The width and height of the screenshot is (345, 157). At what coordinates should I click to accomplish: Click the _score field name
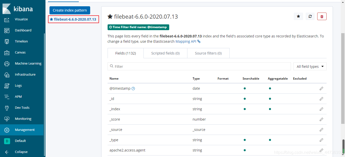click(x=115, y=119)
